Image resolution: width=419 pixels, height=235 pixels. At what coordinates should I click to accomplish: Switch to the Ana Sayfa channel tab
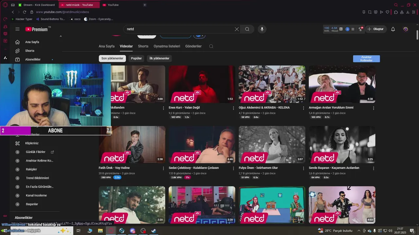107,46
